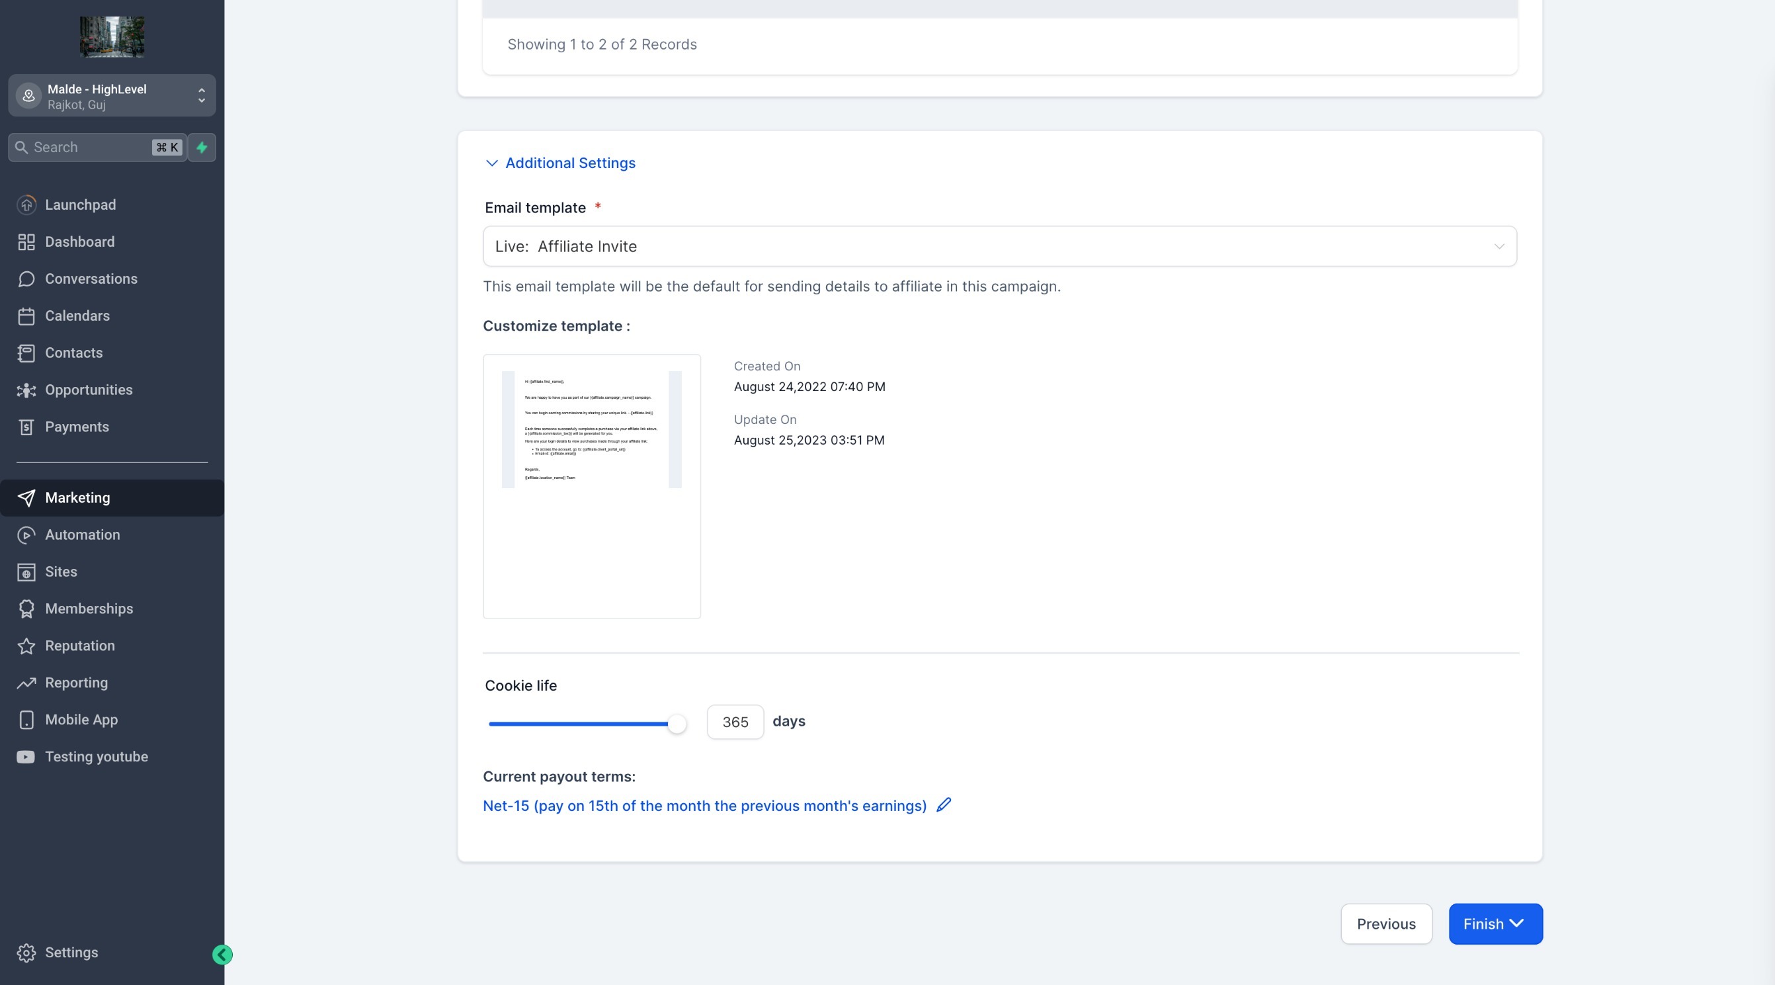Screen dimensions: 1775x985
Task: Open the Malde - HighLevel account switcher
Action: (112, 96)
